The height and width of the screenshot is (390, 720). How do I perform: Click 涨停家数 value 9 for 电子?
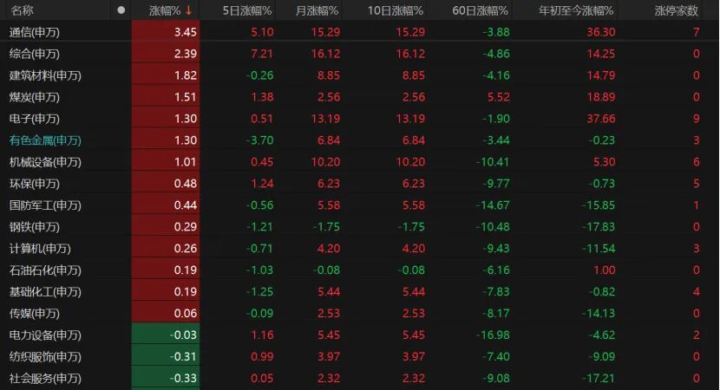pos(696,119)
